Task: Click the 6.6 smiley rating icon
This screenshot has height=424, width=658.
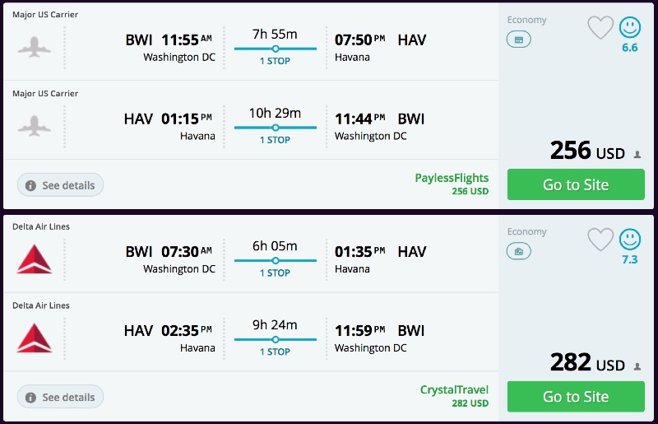Action: point(630,28)
